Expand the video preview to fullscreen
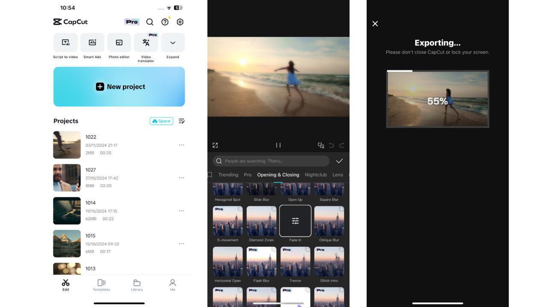547x307 pixels. [x=215, y=145]
